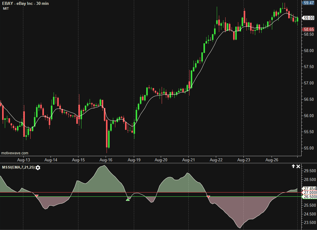317x230 pixels.
Task: Open MSSI indicator settings gear
Action: tap(38, 168)
